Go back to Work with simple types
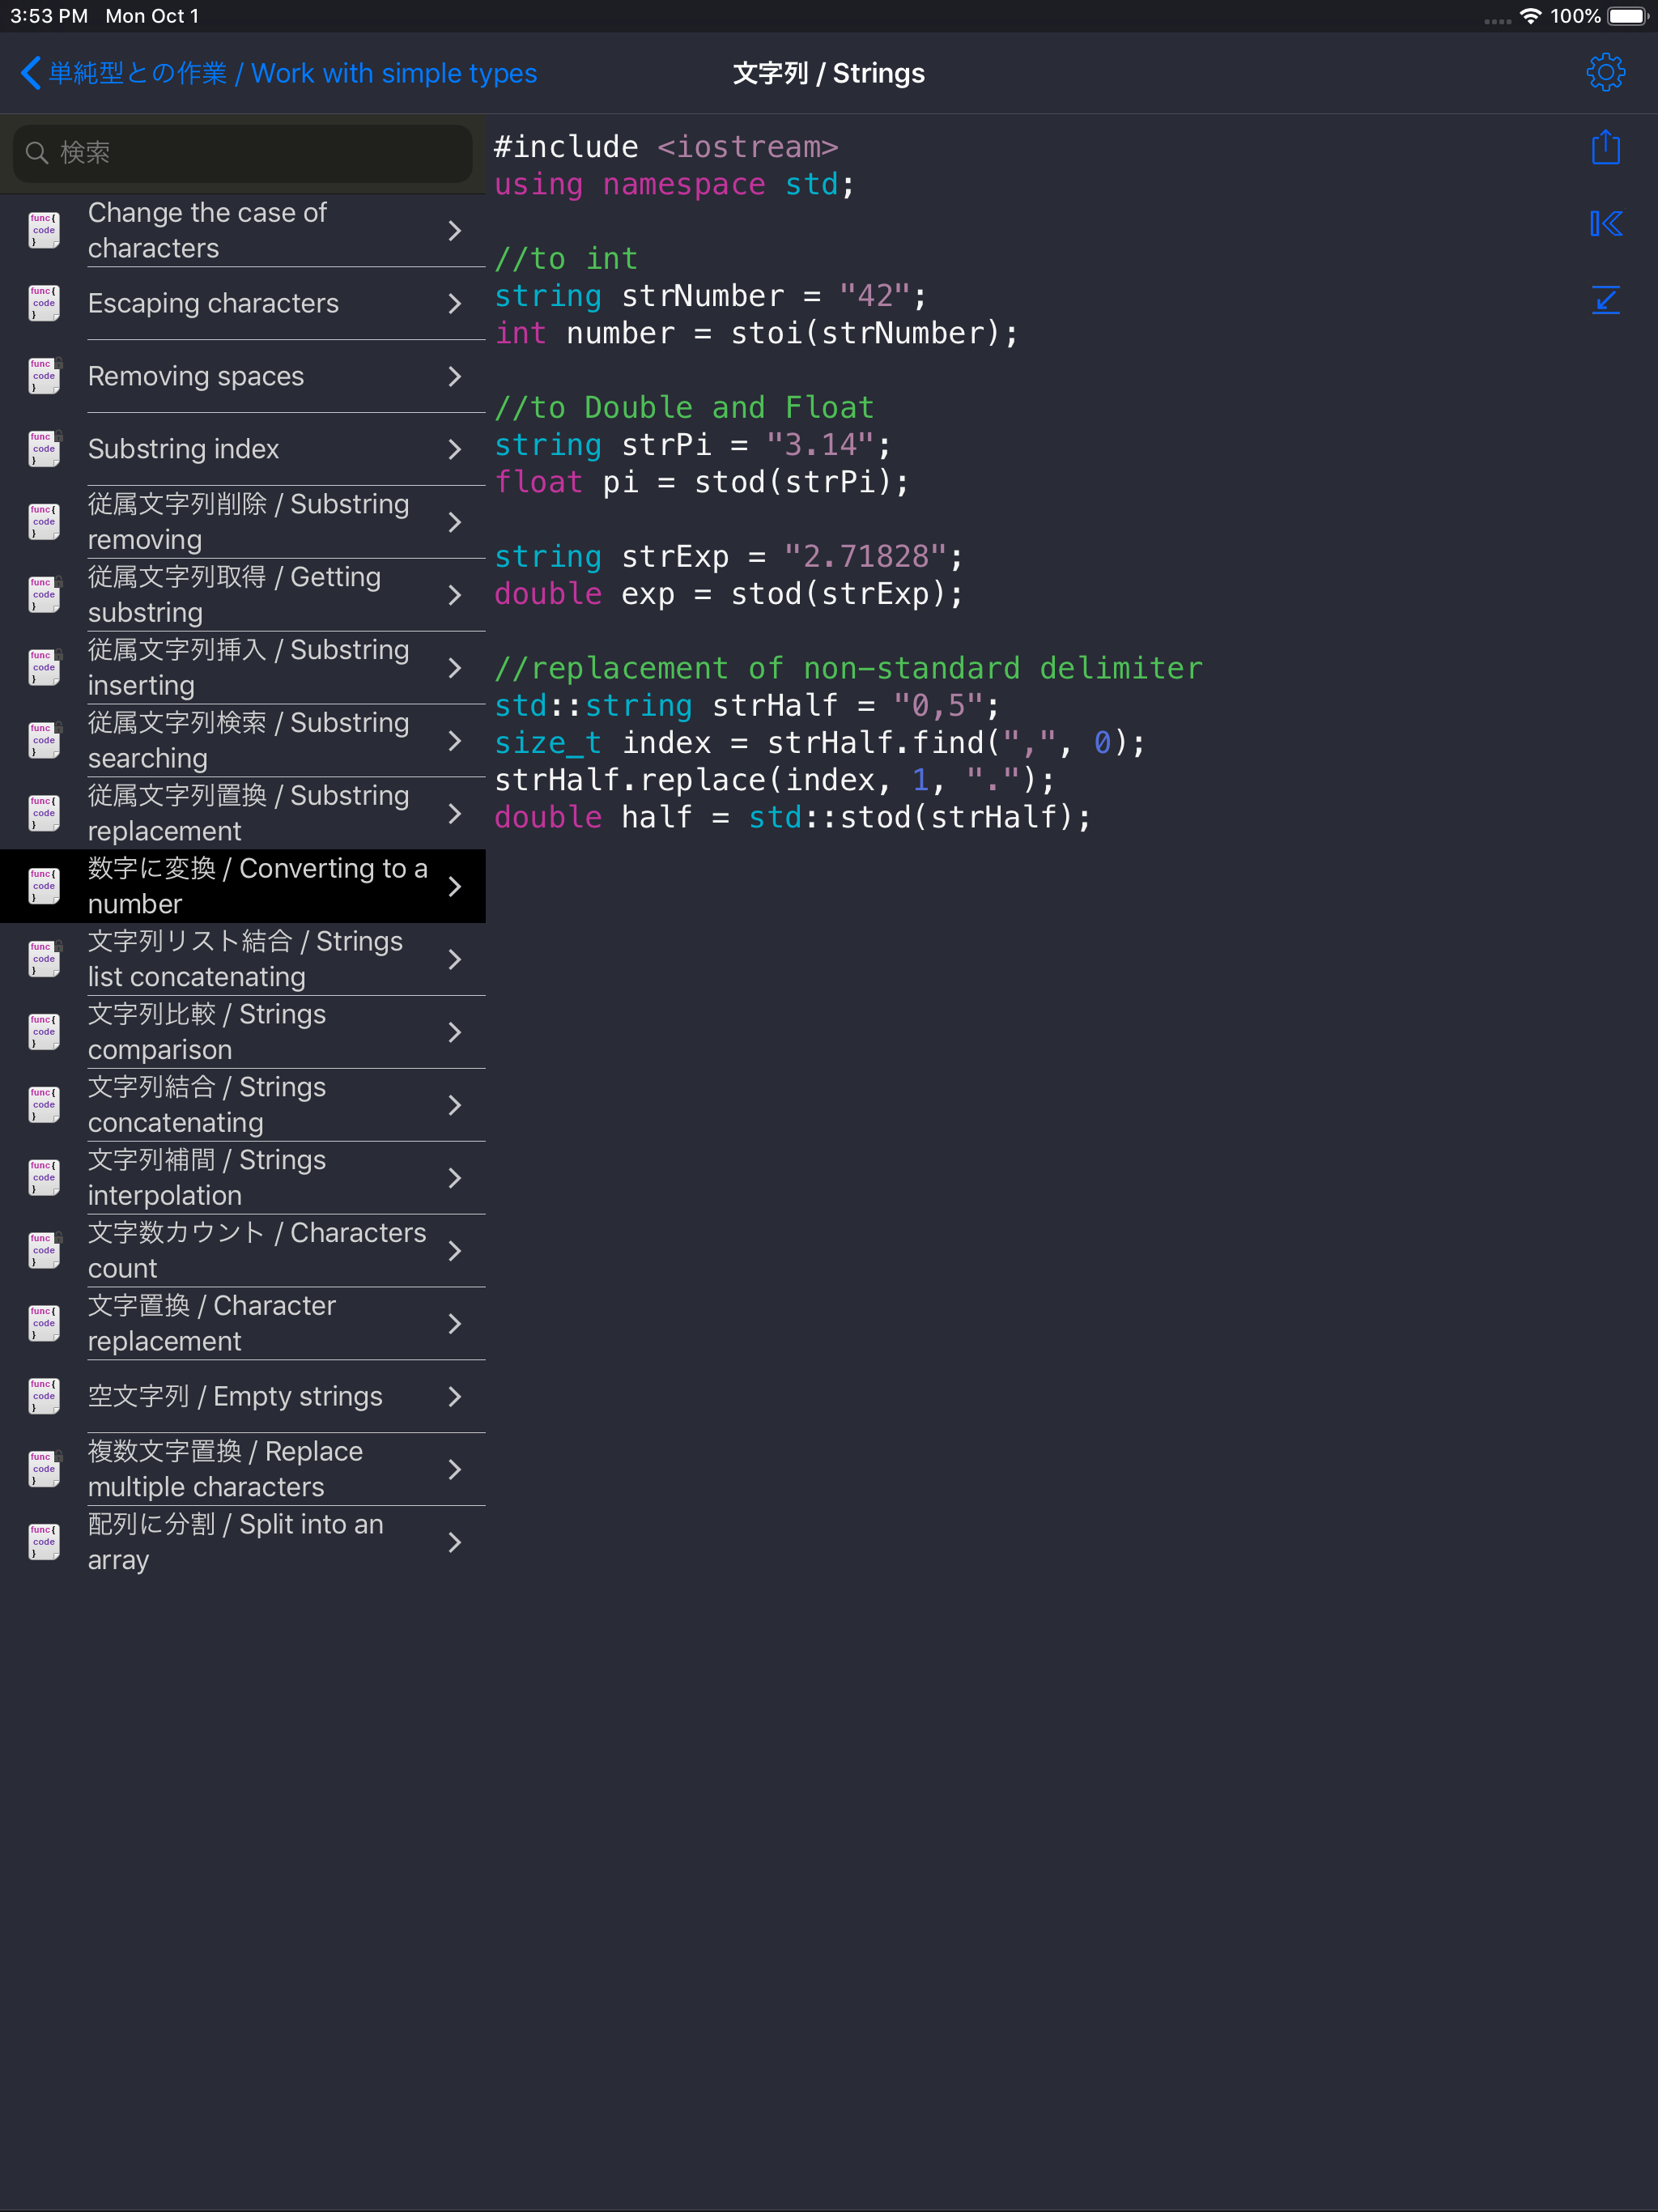Screen dimensions: 1658x2212 (x=292, y=73)
